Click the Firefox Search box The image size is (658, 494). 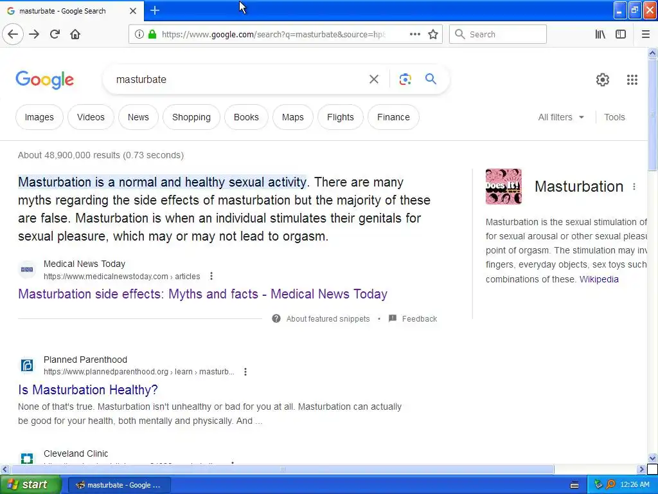[498, 34]
